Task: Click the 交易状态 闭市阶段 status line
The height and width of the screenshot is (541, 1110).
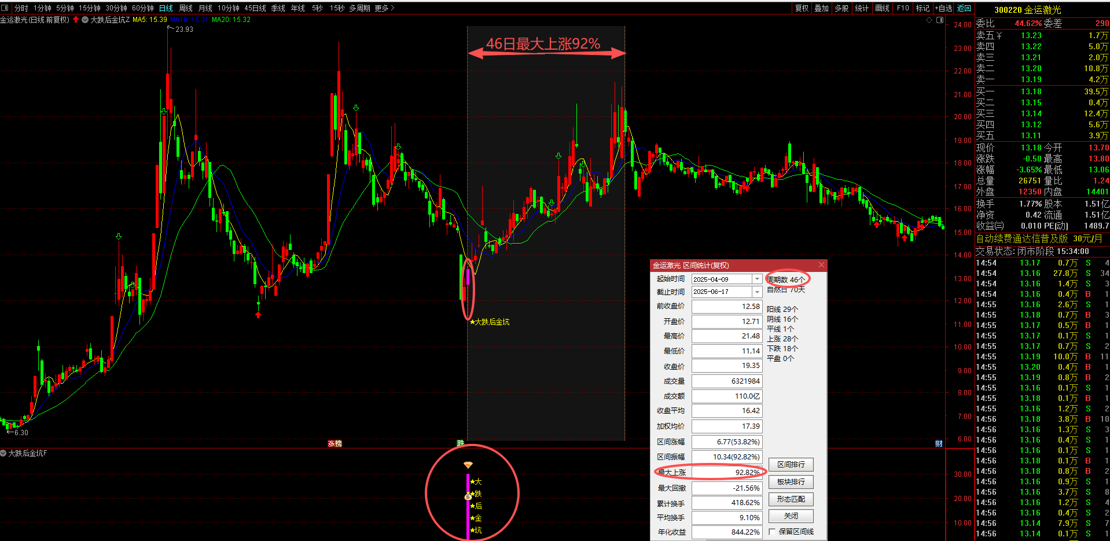Action: pos(1032,251)
